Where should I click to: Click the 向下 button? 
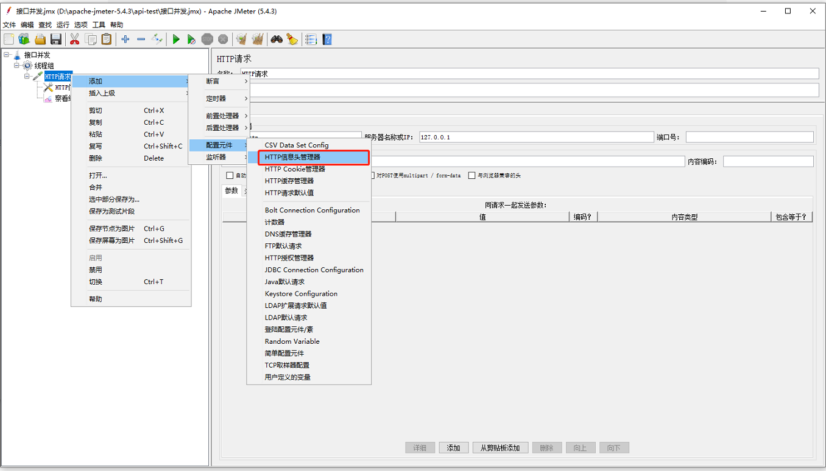(614, 448)
